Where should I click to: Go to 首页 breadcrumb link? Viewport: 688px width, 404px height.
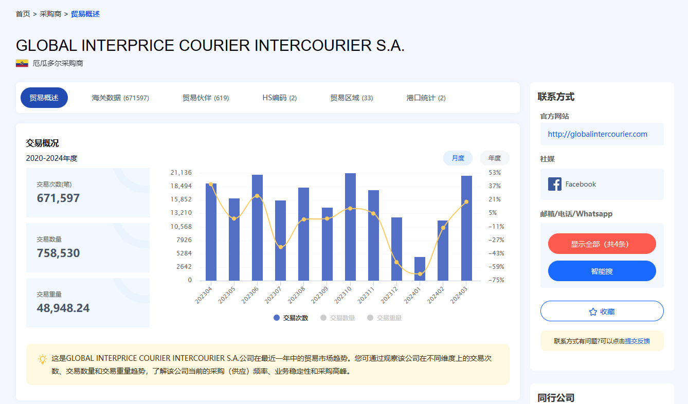coord(23,14)
